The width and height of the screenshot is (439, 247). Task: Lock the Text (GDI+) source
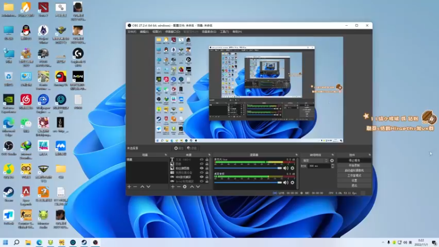pyautogui.click(x=207, y=160)
